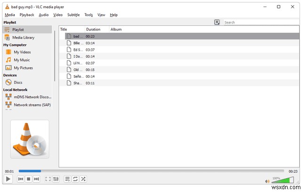The width and height of the screenshot is (306, 192).
Task: Click the elapsed time 00:01 label
Action: click(x=9, y=171)
